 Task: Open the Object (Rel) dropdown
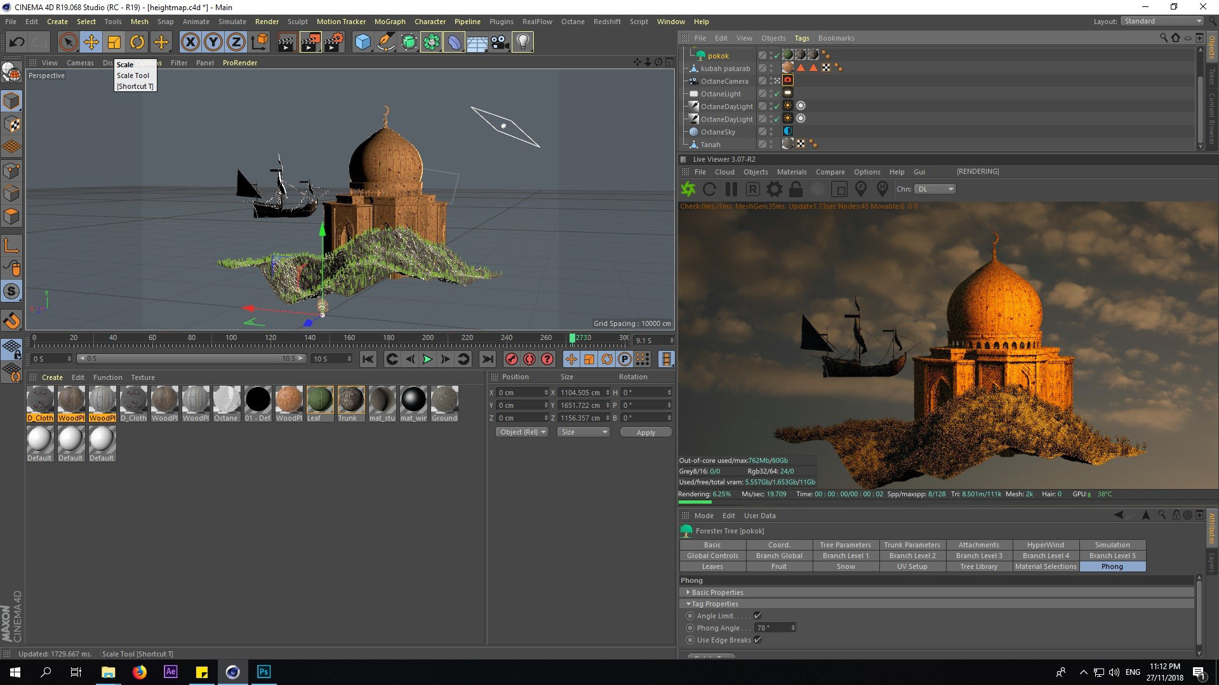[522, 432]
